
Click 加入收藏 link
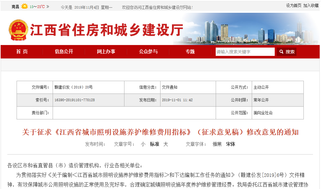(x=311, y=5)
